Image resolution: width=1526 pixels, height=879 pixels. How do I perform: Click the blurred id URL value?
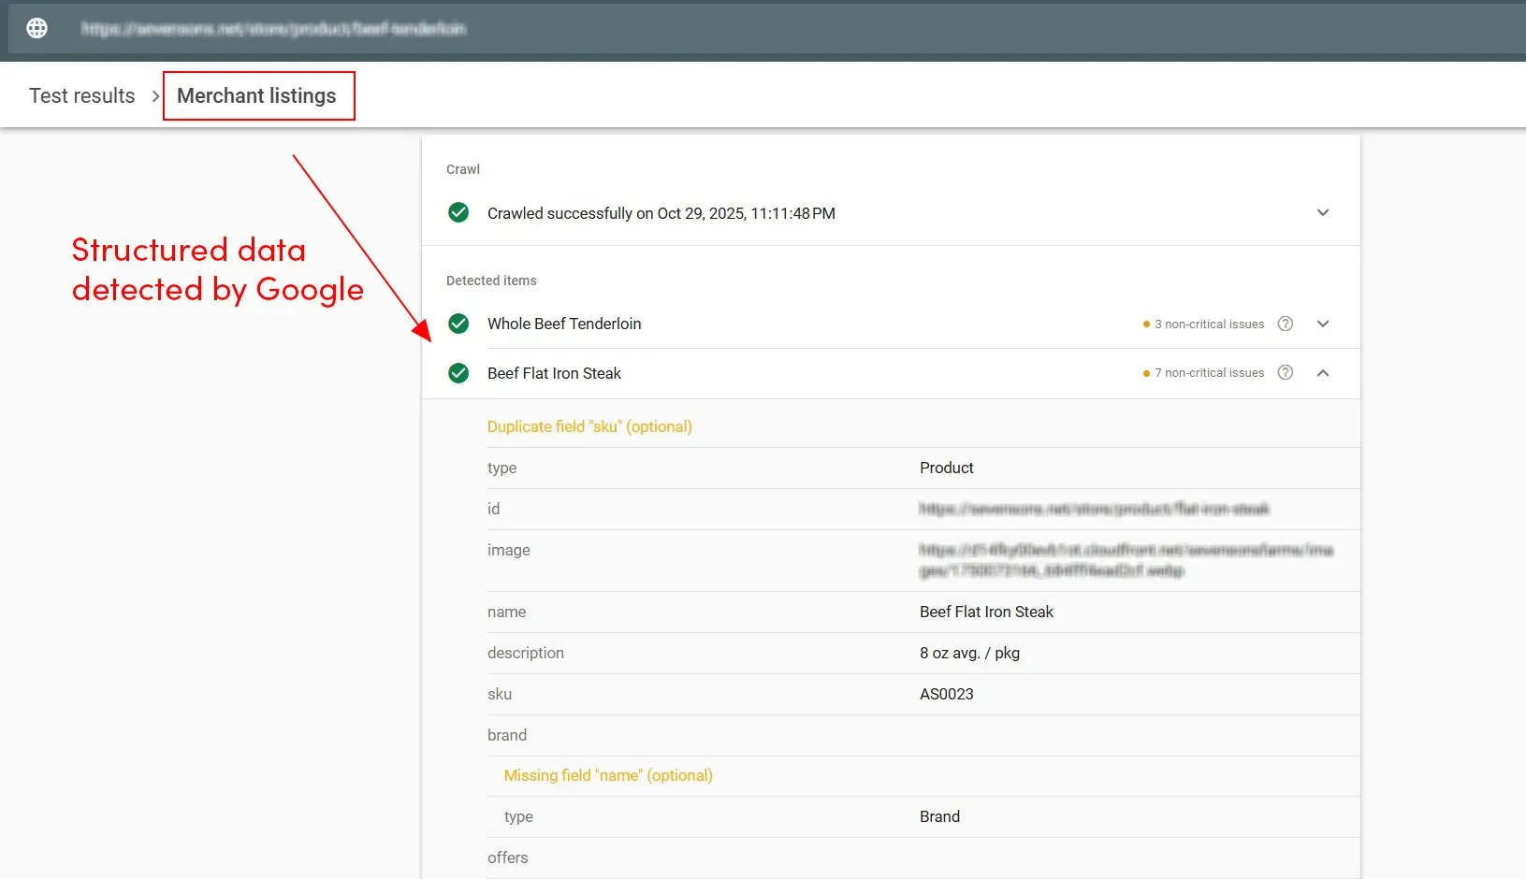pos(1093,510)
